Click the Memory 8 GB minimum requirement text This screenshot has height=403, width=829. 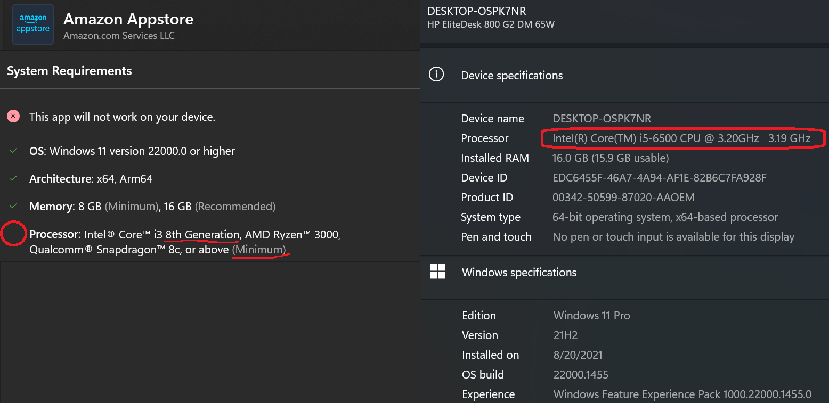pyautogui.click(x=152, y=206)
